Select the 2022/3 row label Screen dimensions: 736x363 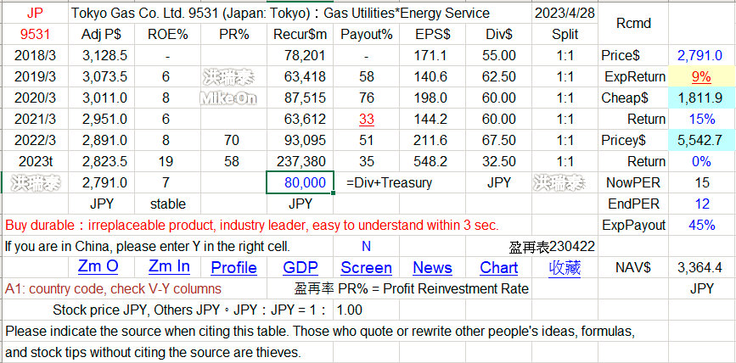click(35, 140)
